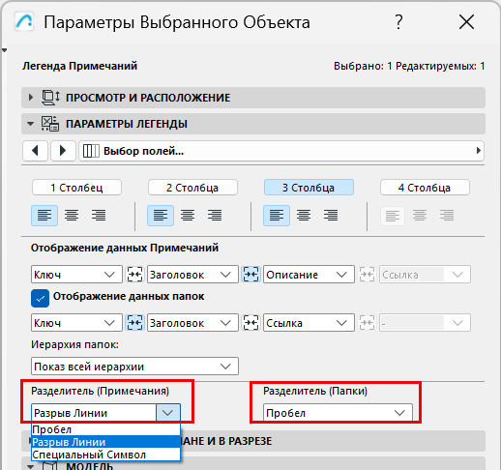Viewport: 501px width, 470px height.
Task: Close the Параметры Выбранного Объекта dialog
Action: (x=466, y=22)
